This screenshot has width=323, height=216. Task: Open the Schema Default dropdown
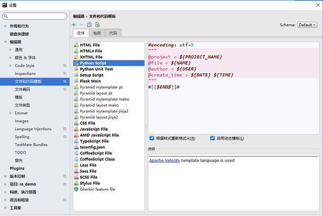point(307,25)
